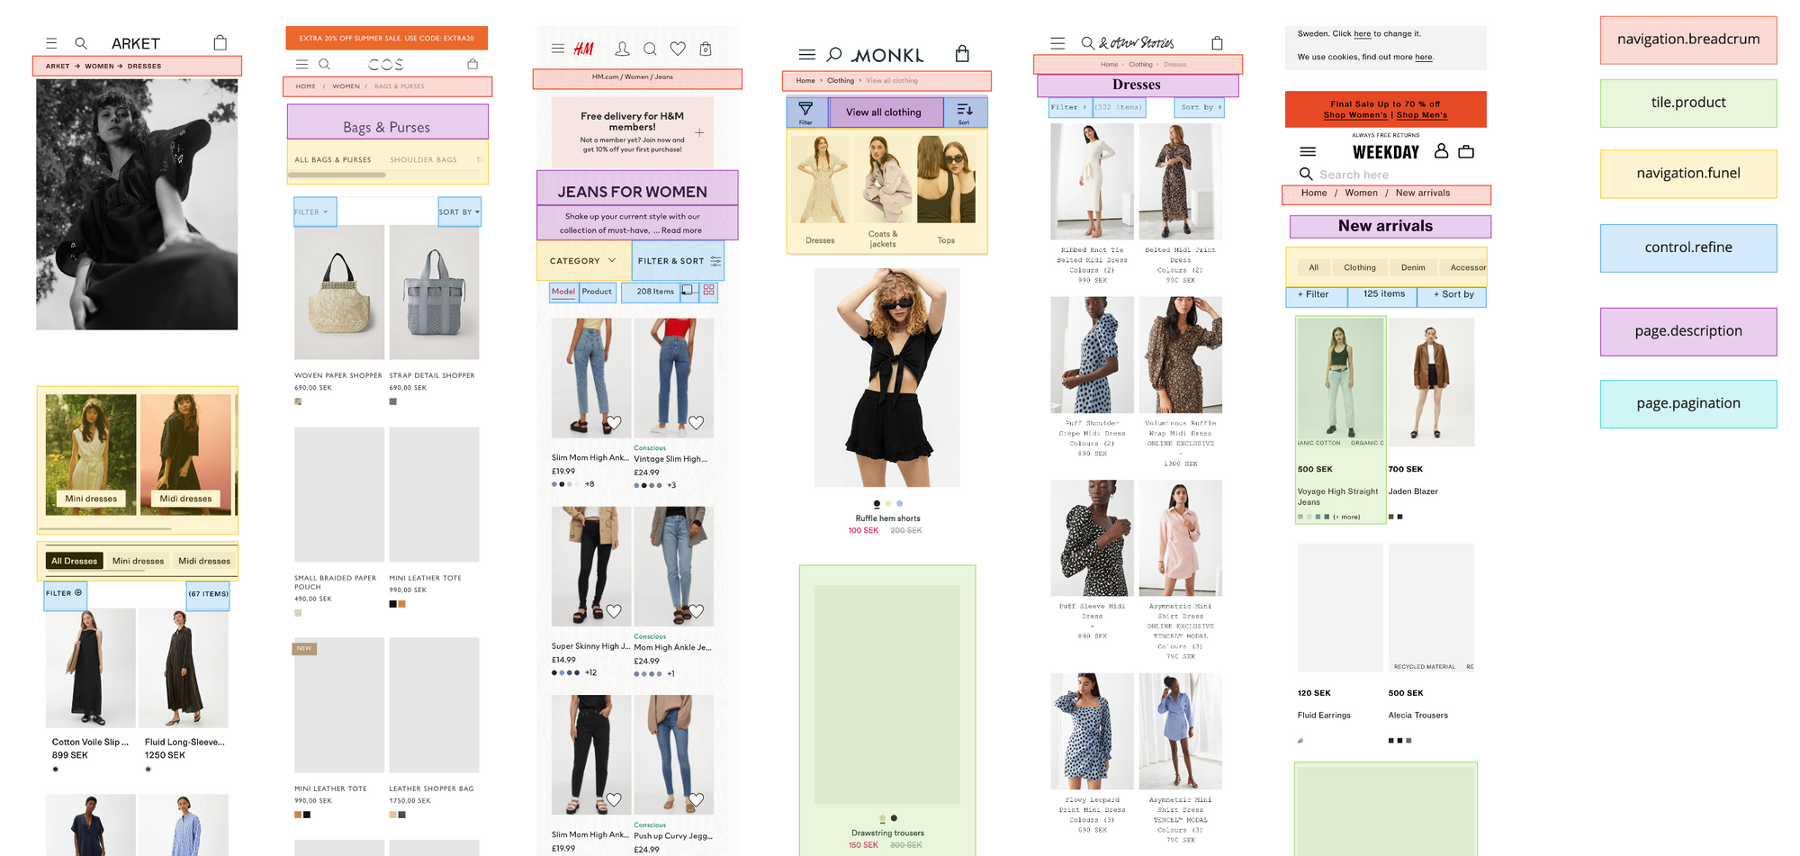The height and width of the screenshot is (856, 1800).
Task: Click the H&M logo
Action: click(x=583, y=49)
